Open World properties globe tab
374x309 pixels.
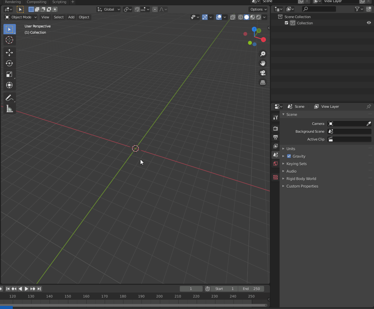[276, 164]
